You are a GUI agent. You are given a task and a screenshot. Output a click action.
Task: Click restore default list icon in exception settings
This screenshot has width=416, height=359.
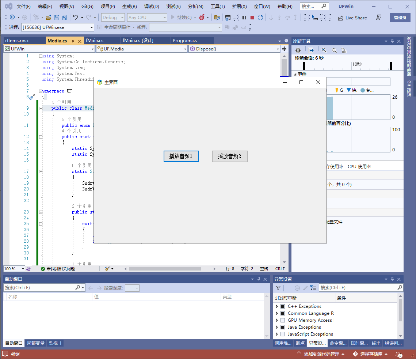click(x=313, y=288)
